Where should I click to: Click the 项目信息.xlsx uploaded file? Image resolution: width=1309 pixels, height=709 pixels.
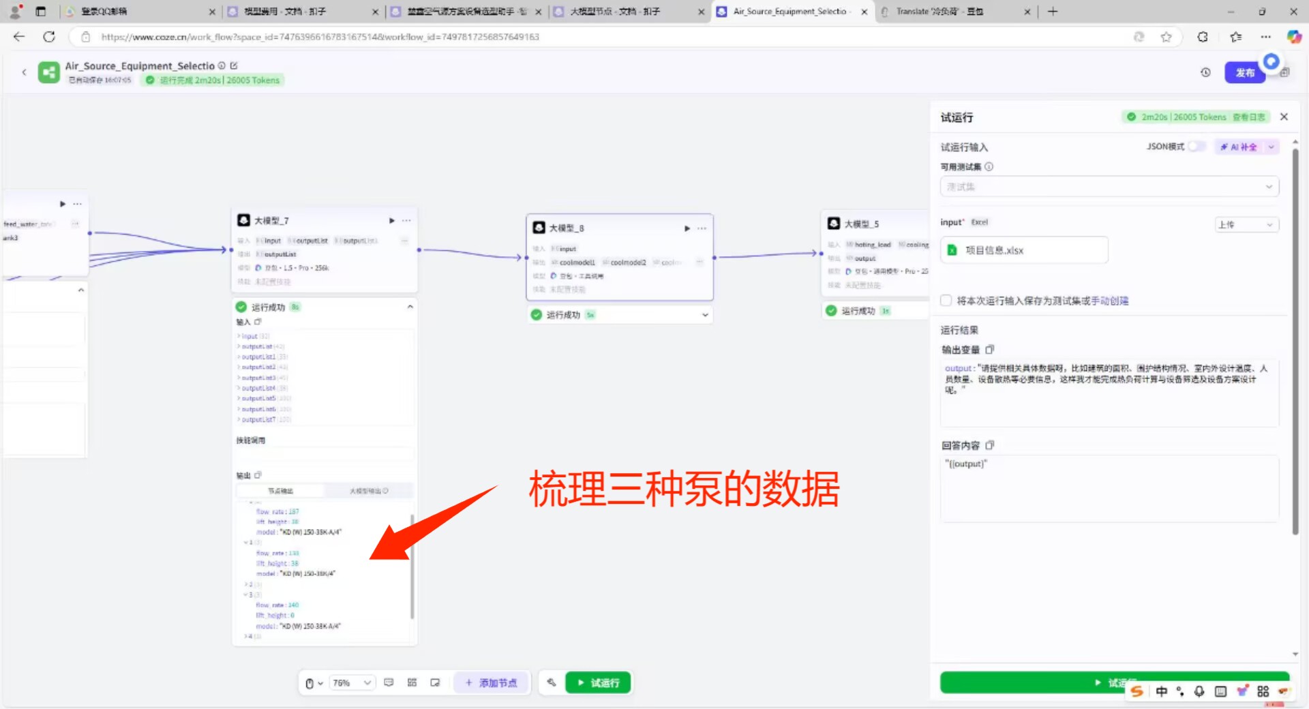1024,250
